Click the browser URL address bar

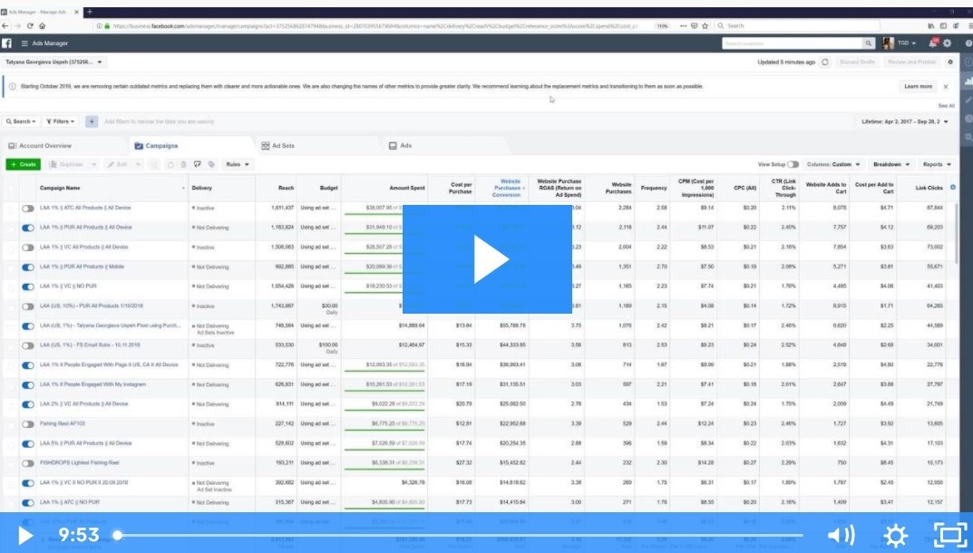(x=375, y=26)
